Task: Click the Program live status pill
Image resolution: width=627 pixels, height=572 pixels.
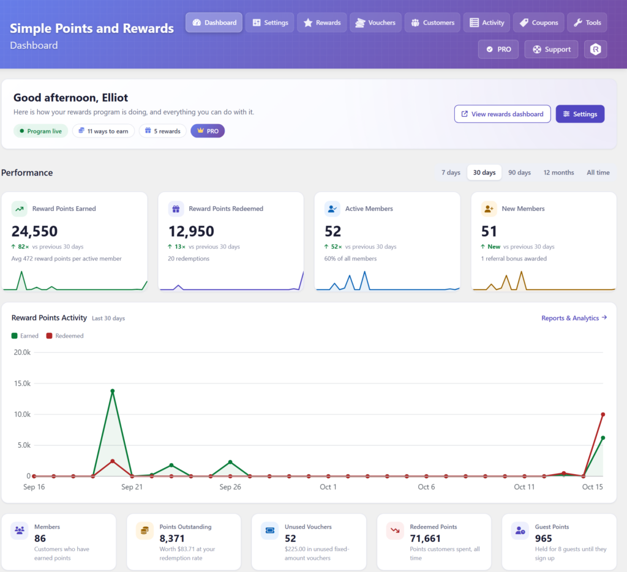Action: coord(41,131)
